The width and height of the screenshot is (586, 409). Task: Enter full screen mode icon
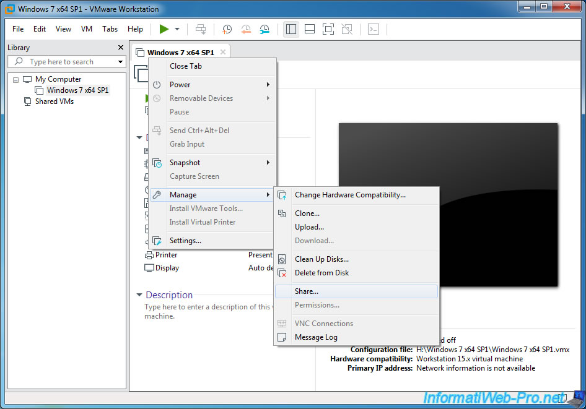tap(328, 29)
